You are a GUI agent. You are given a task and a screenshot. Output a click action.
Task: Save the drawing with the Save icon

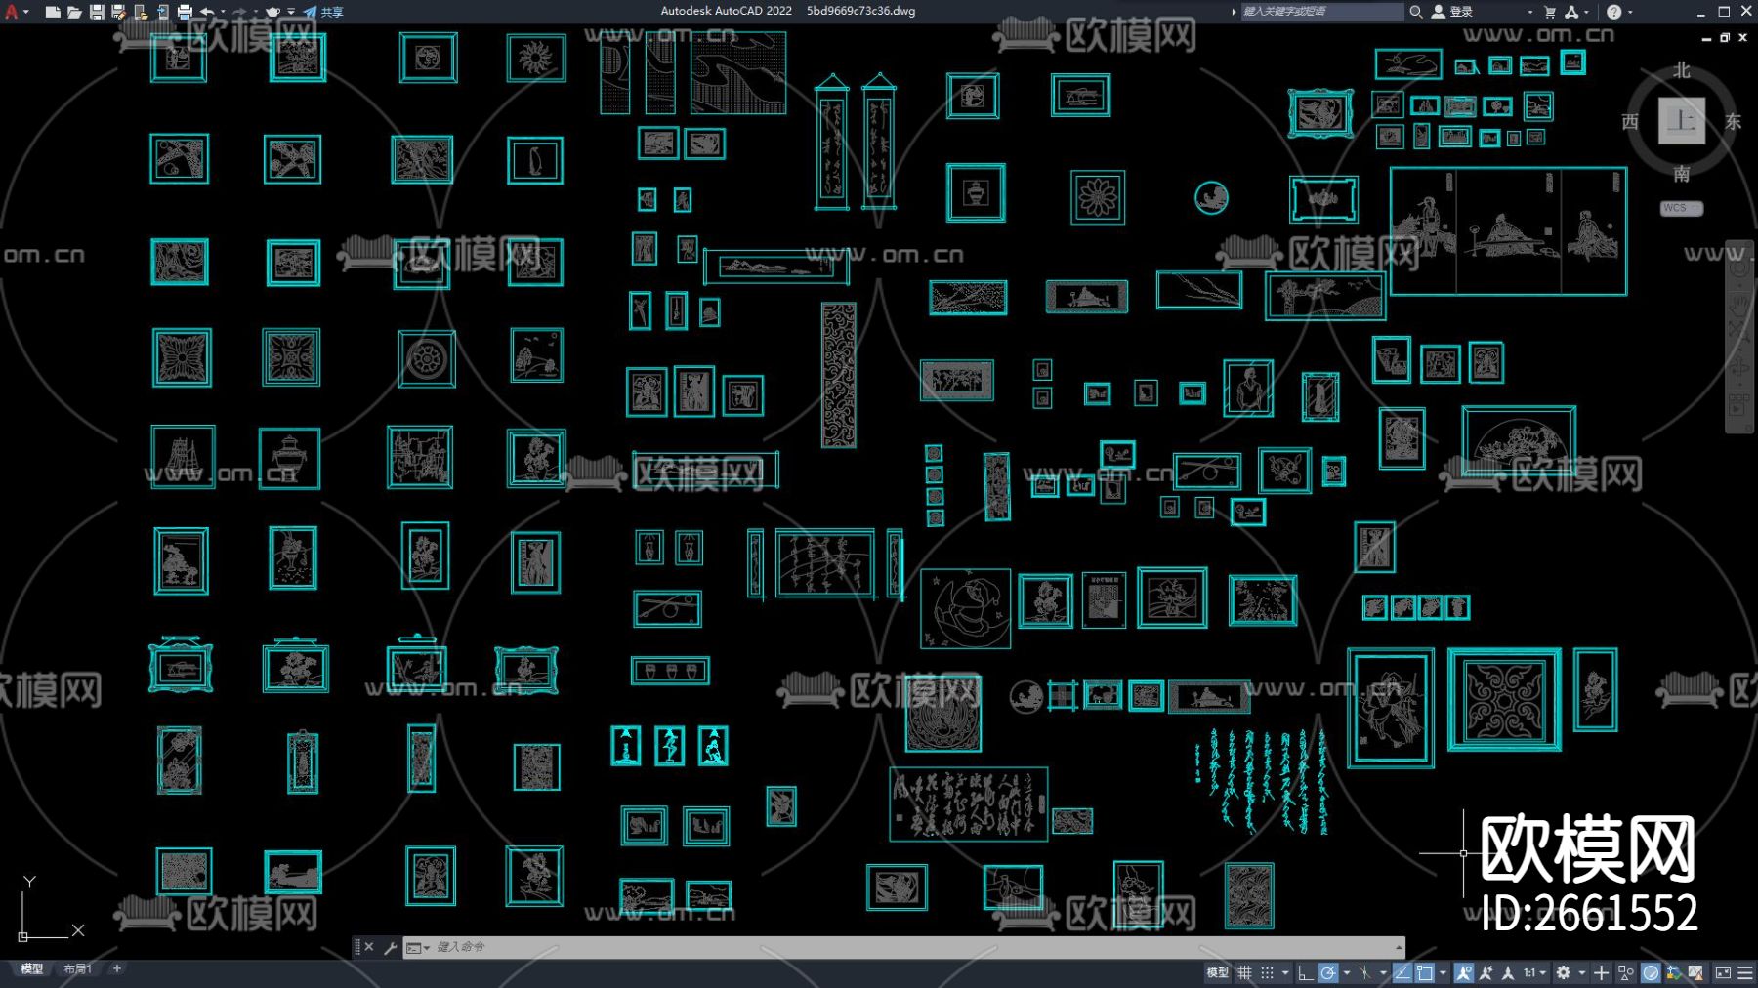[x=97, y=12]
